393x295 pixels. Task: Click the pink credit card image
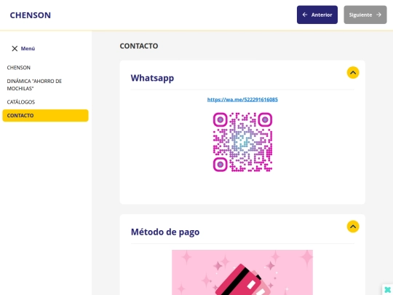(242, 272)
